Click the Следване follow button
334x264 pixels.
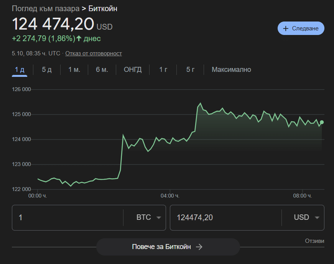pyautogui.click(x=301, y=28)
